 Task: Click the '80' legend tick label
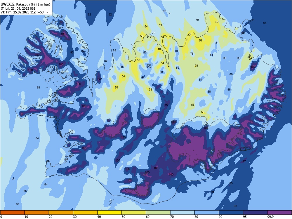pyautogui.click(x=196, y=217)
